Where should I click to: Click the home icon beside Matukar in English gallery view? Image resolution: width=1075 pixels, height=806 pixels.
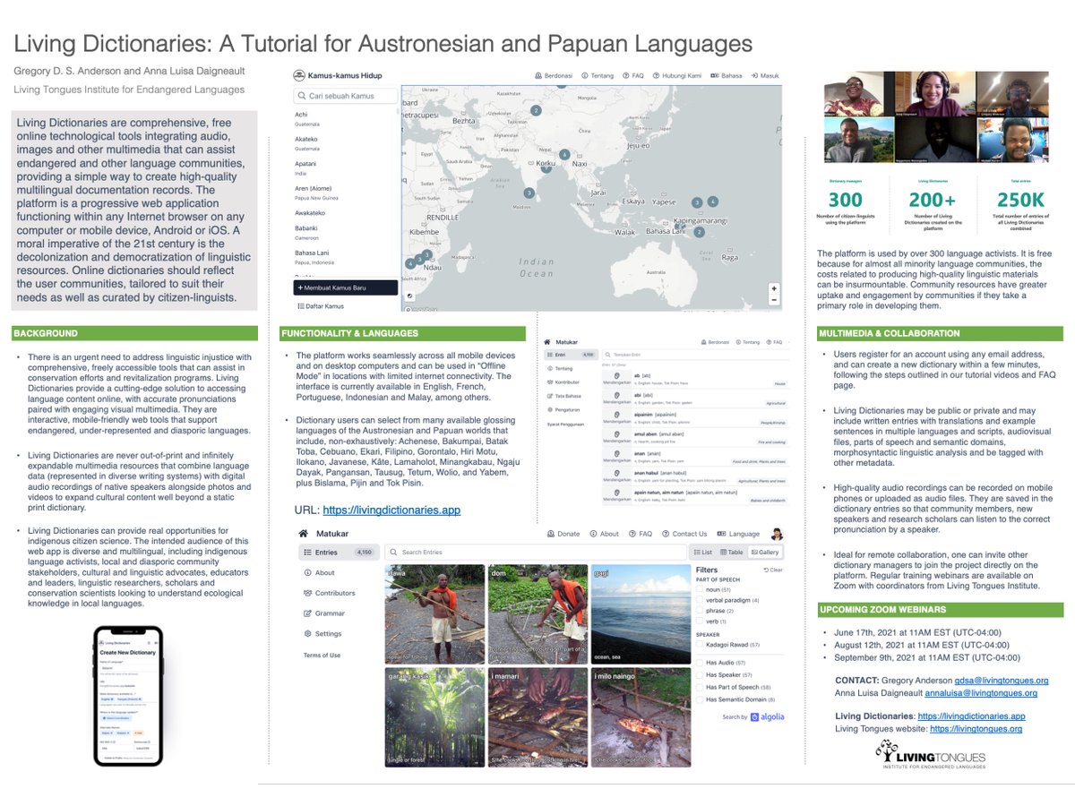[x=303, y=534]
